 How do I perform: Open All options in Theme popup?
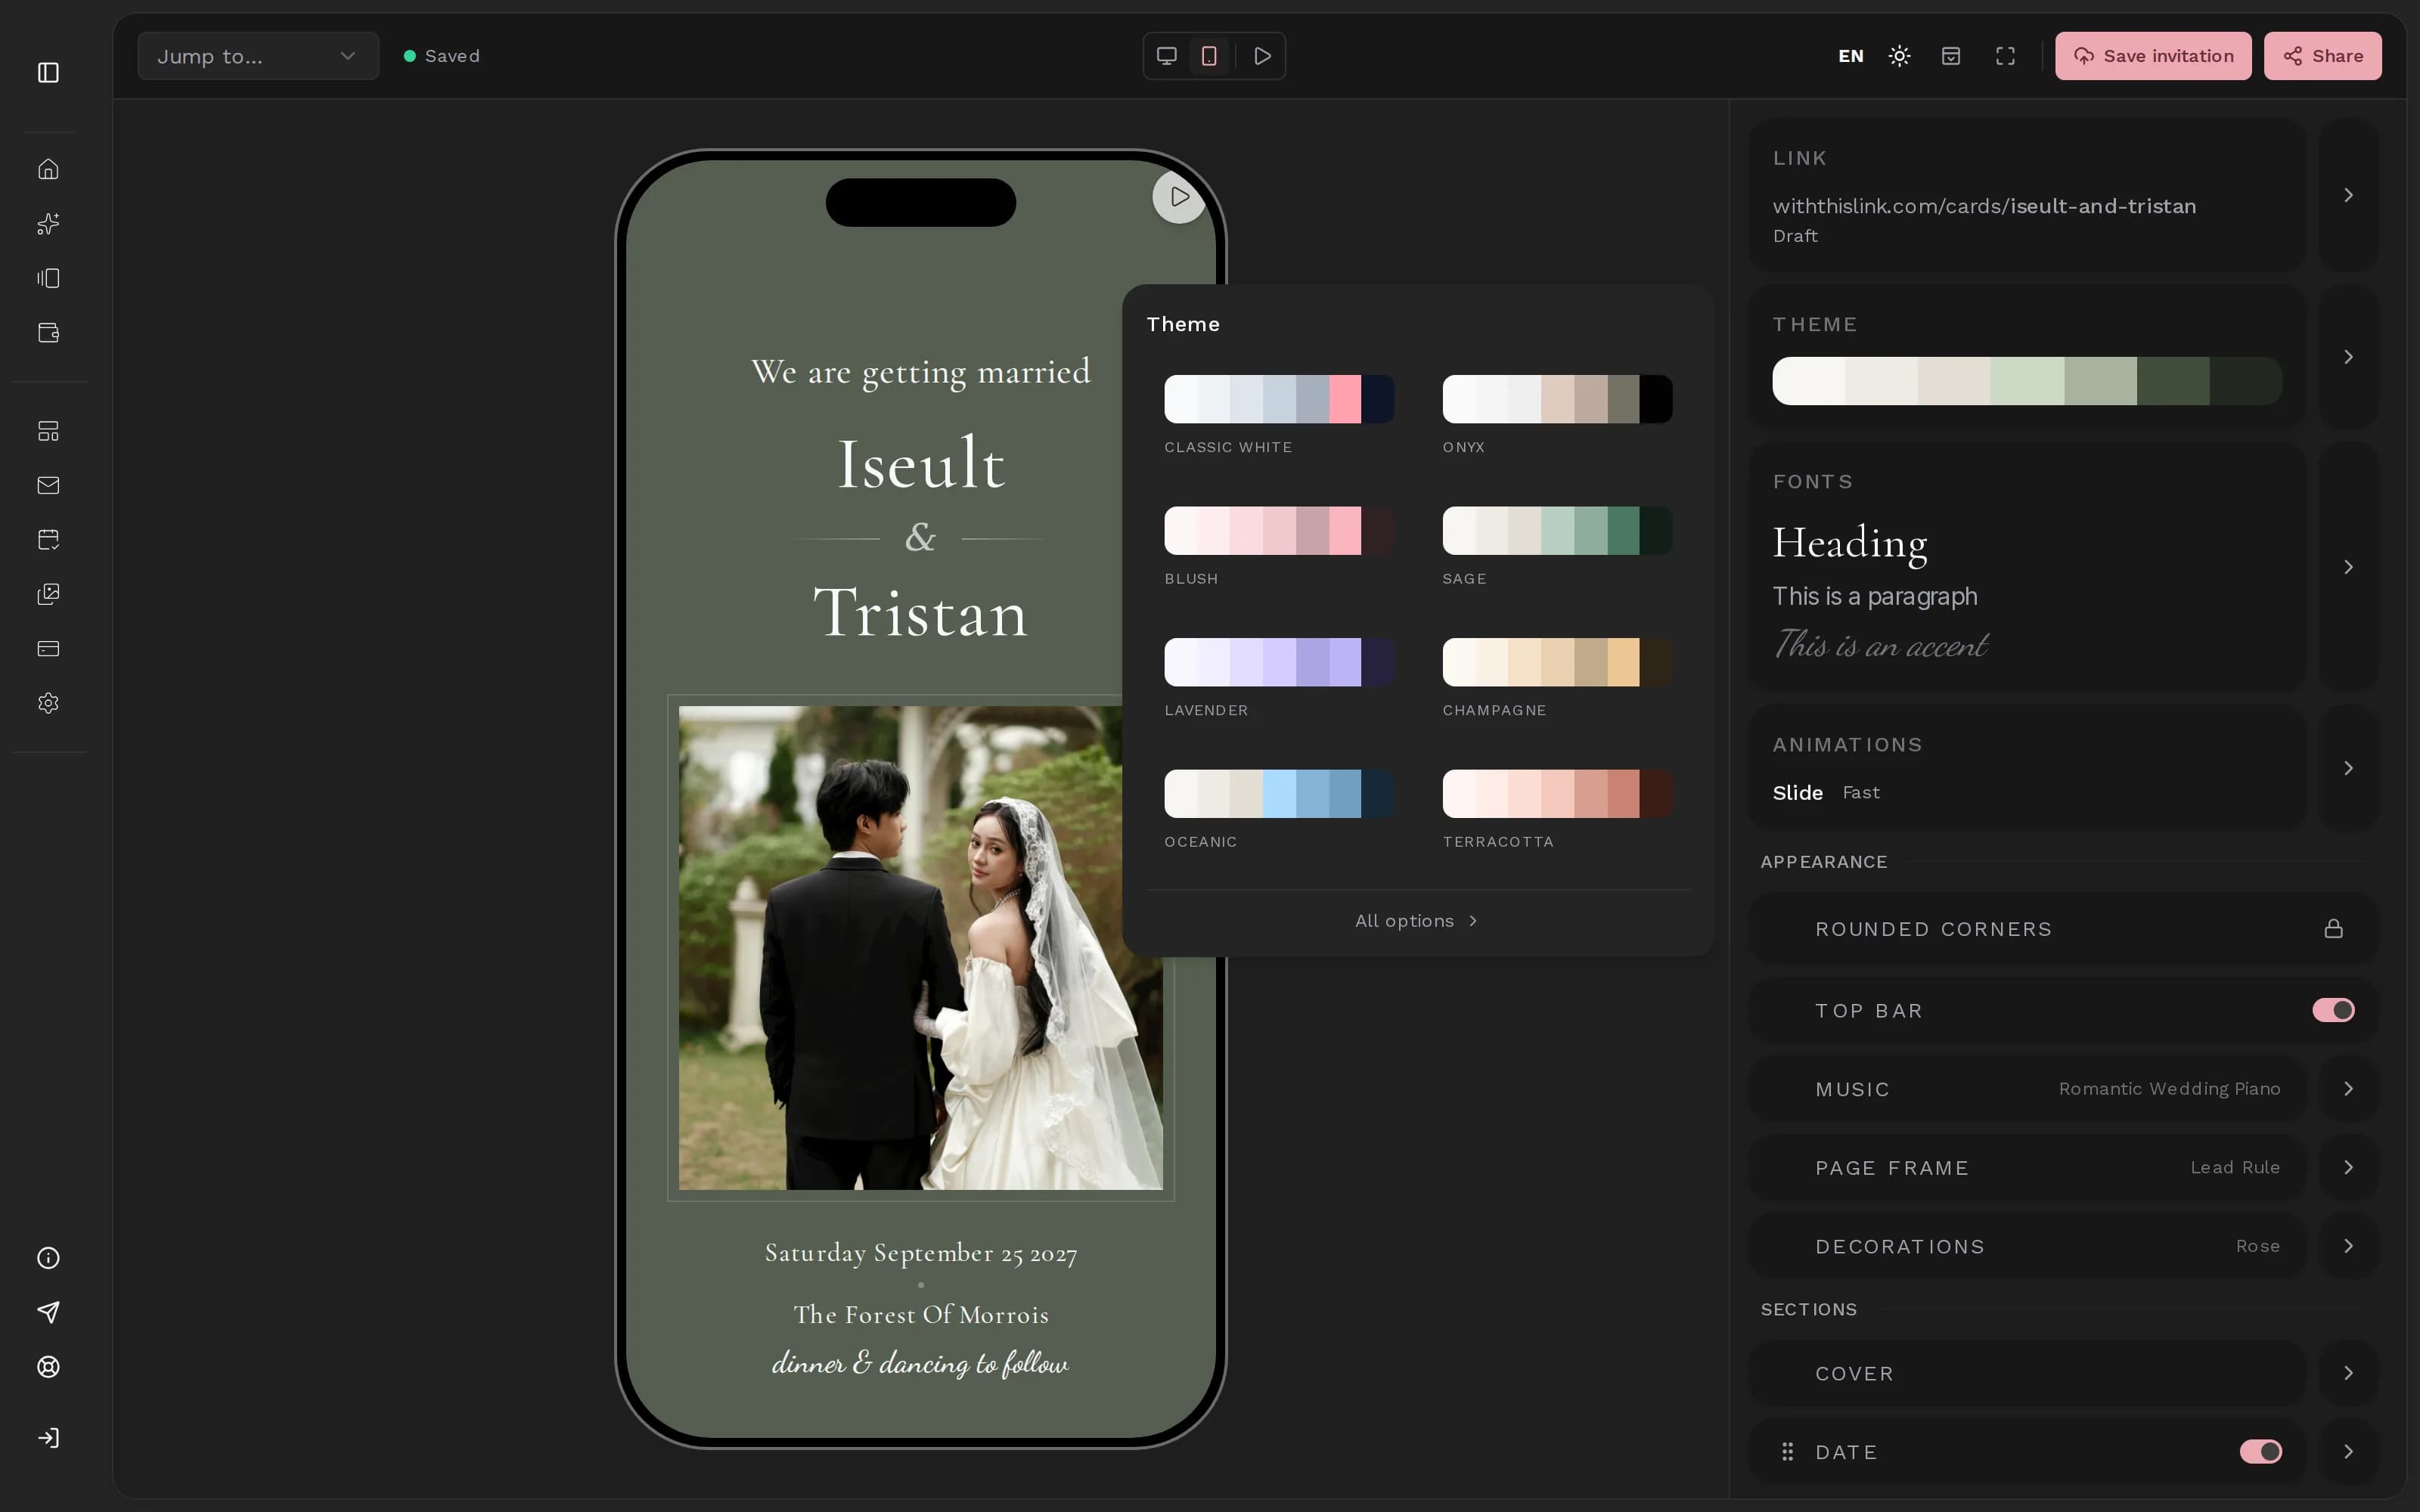(x=1417, y=921)
